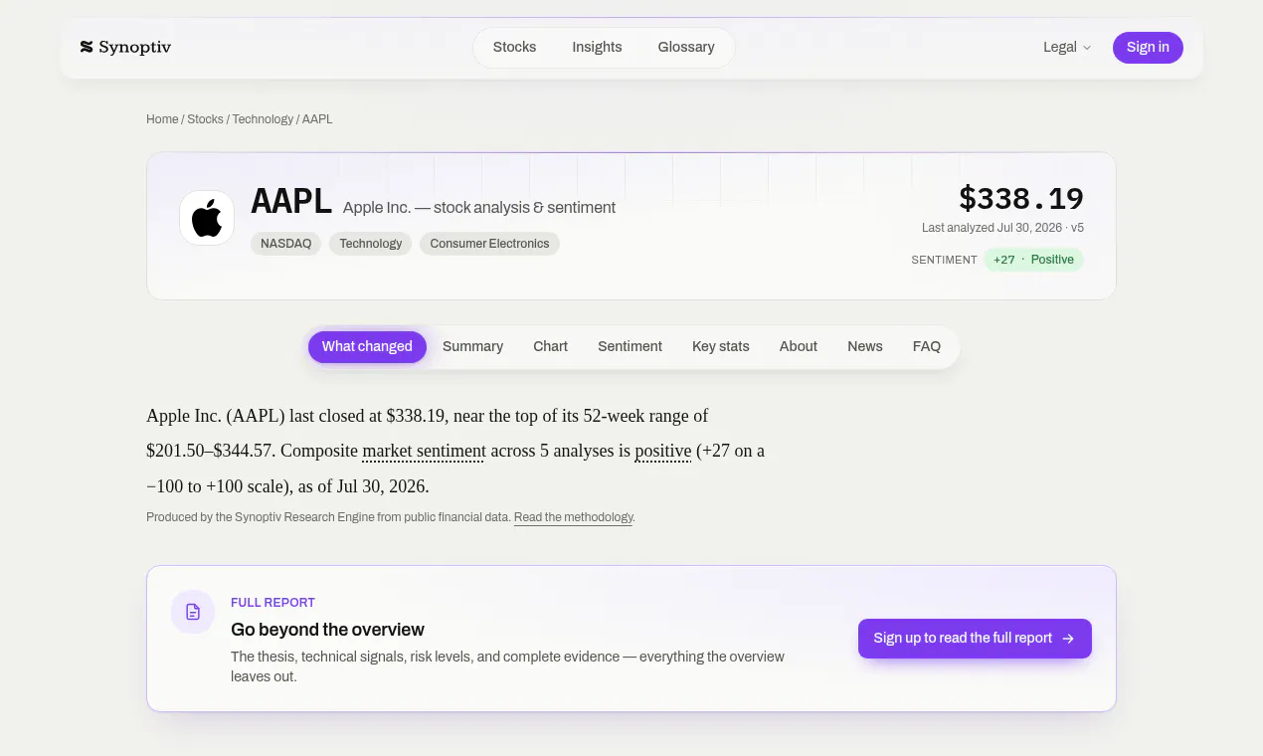
Task: Click 'Apple Inc. — stock analysis & sentiment' subtitle
Action: (479, 208)
